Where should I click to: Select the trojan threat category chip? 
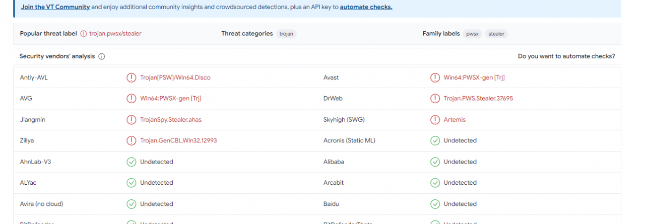[287, 34]
